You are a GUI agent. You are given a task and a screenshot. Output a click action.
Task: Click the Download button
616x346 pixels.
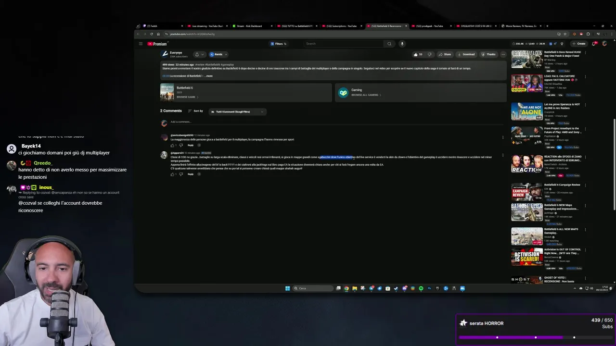coord(466,54)
